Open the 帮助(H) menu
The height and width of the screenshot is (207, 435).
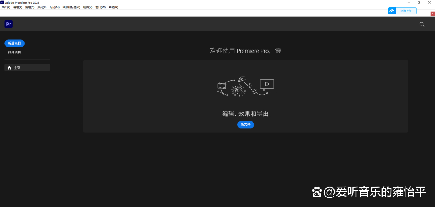coord(113,8)
